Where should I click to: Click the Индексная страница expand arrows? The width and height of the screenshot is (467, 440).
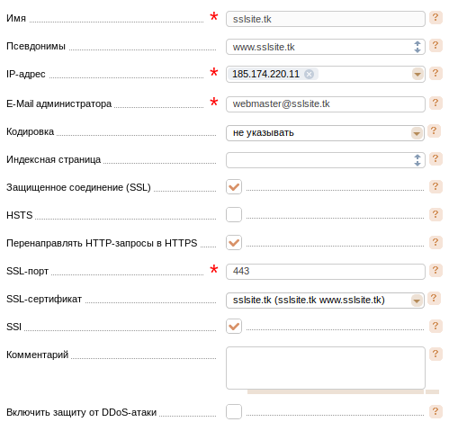tap(418, 160)
